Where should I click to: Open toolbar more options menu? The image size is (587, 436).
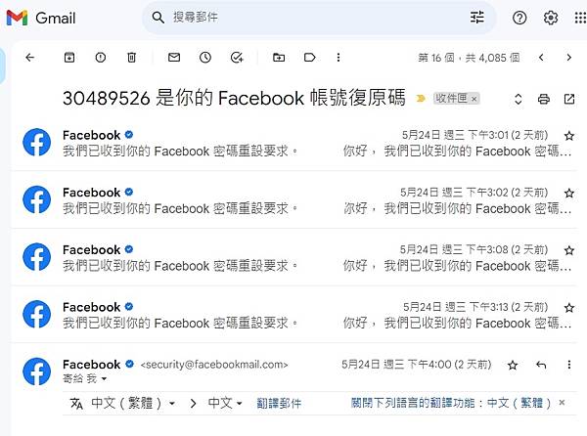(x=339, y=58)
